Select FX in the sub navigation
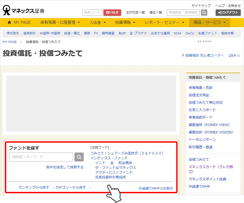The width and height of the screenshot is (244, 203). pos(96,33)
